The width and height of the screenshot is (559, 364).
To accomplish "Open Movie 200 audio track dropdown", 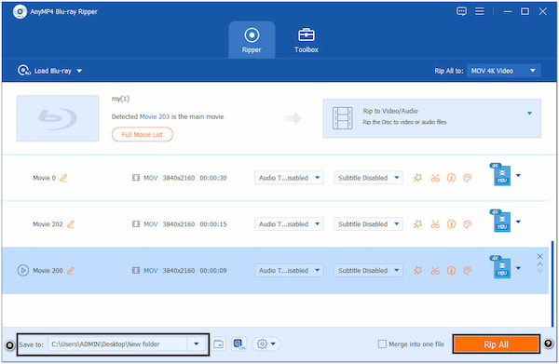I will (x=289, y=270).
